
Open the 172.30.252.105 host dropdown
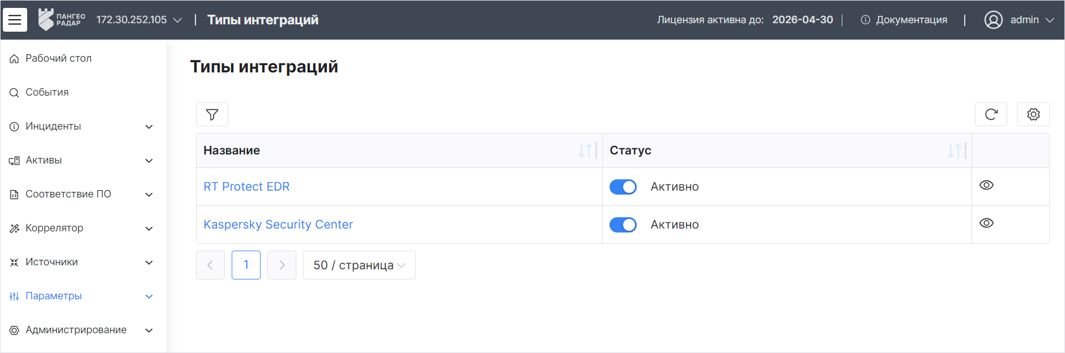point(139,20)
